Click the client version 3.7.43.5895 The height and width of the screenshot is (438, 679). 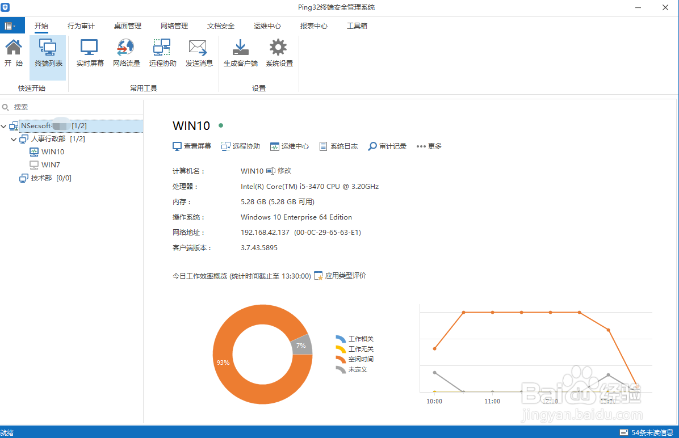click(259, 247)
